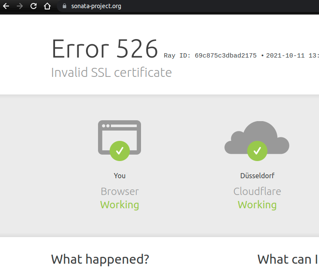Open the home page via house icon
319x274 pixels.
point(47,6)
